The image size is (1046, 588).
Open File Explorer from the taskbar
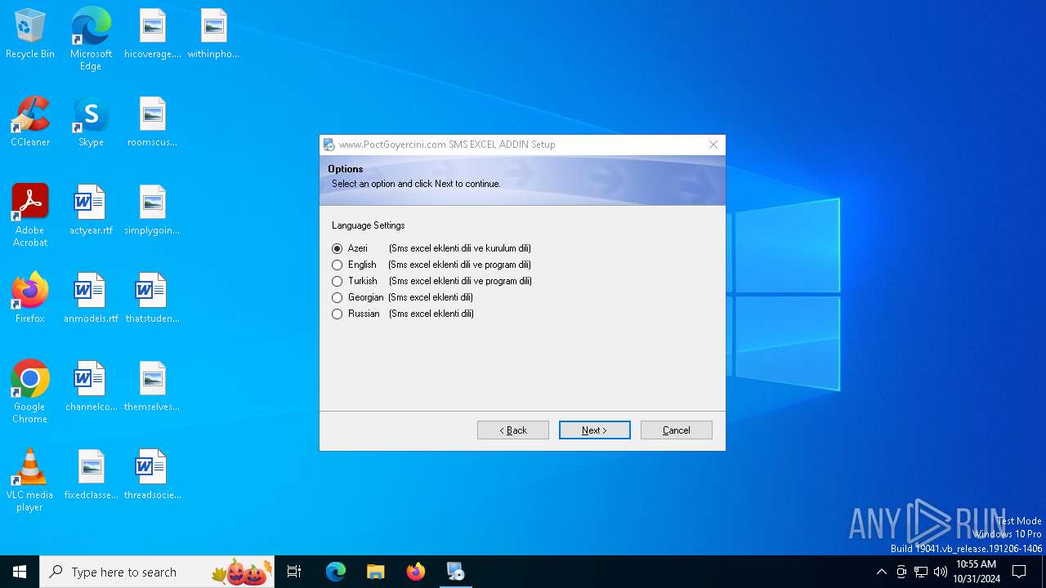pyautogui.click(x=375, y=572)
